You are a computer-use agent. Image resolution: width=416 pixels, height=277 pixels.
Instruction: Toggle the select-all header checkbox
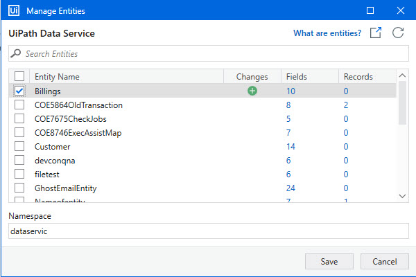[19, 77]
